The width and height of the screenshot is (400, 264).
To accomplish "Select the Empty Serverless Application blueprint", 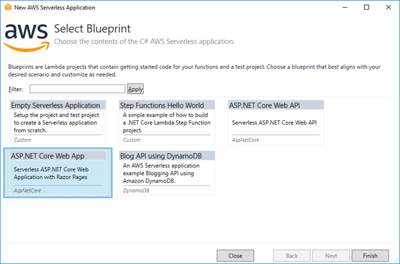I will click(58, 122).
